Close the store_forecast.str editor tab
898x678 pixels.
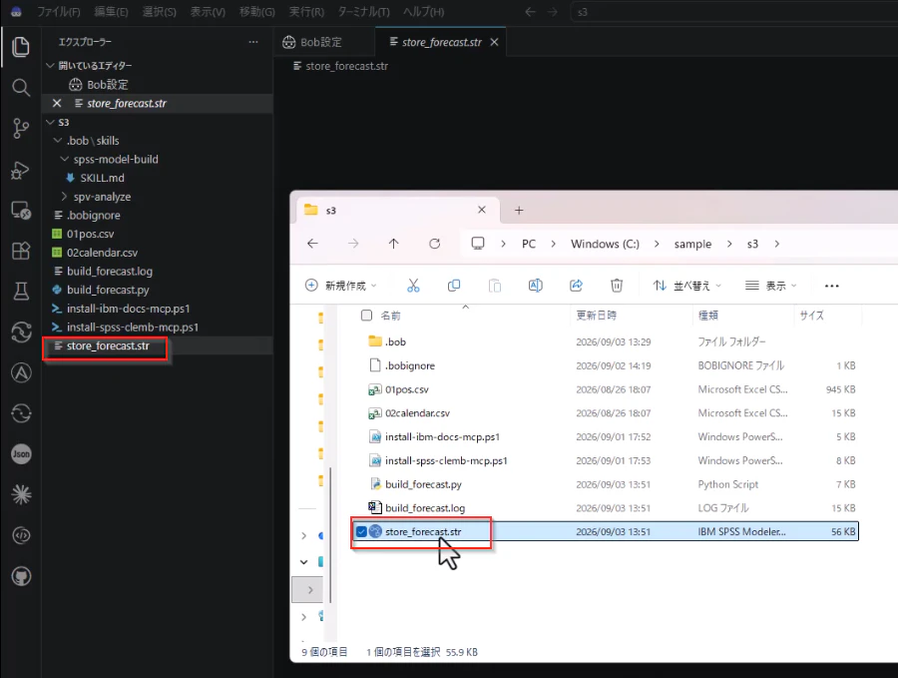(x=494, y=42)
